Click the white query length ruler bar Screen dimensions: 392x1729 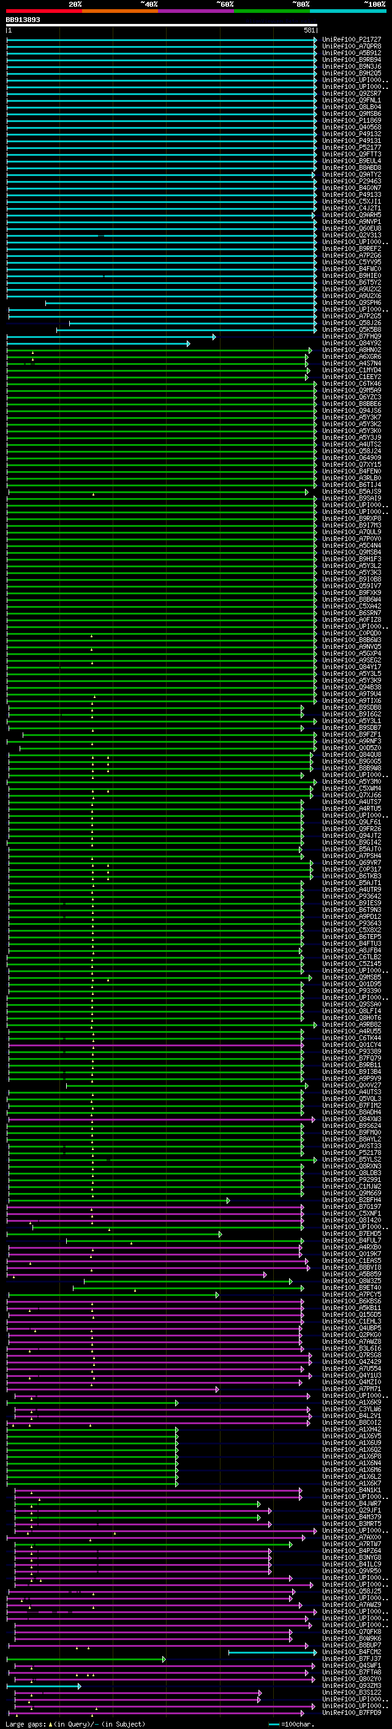tap(162, 26)
